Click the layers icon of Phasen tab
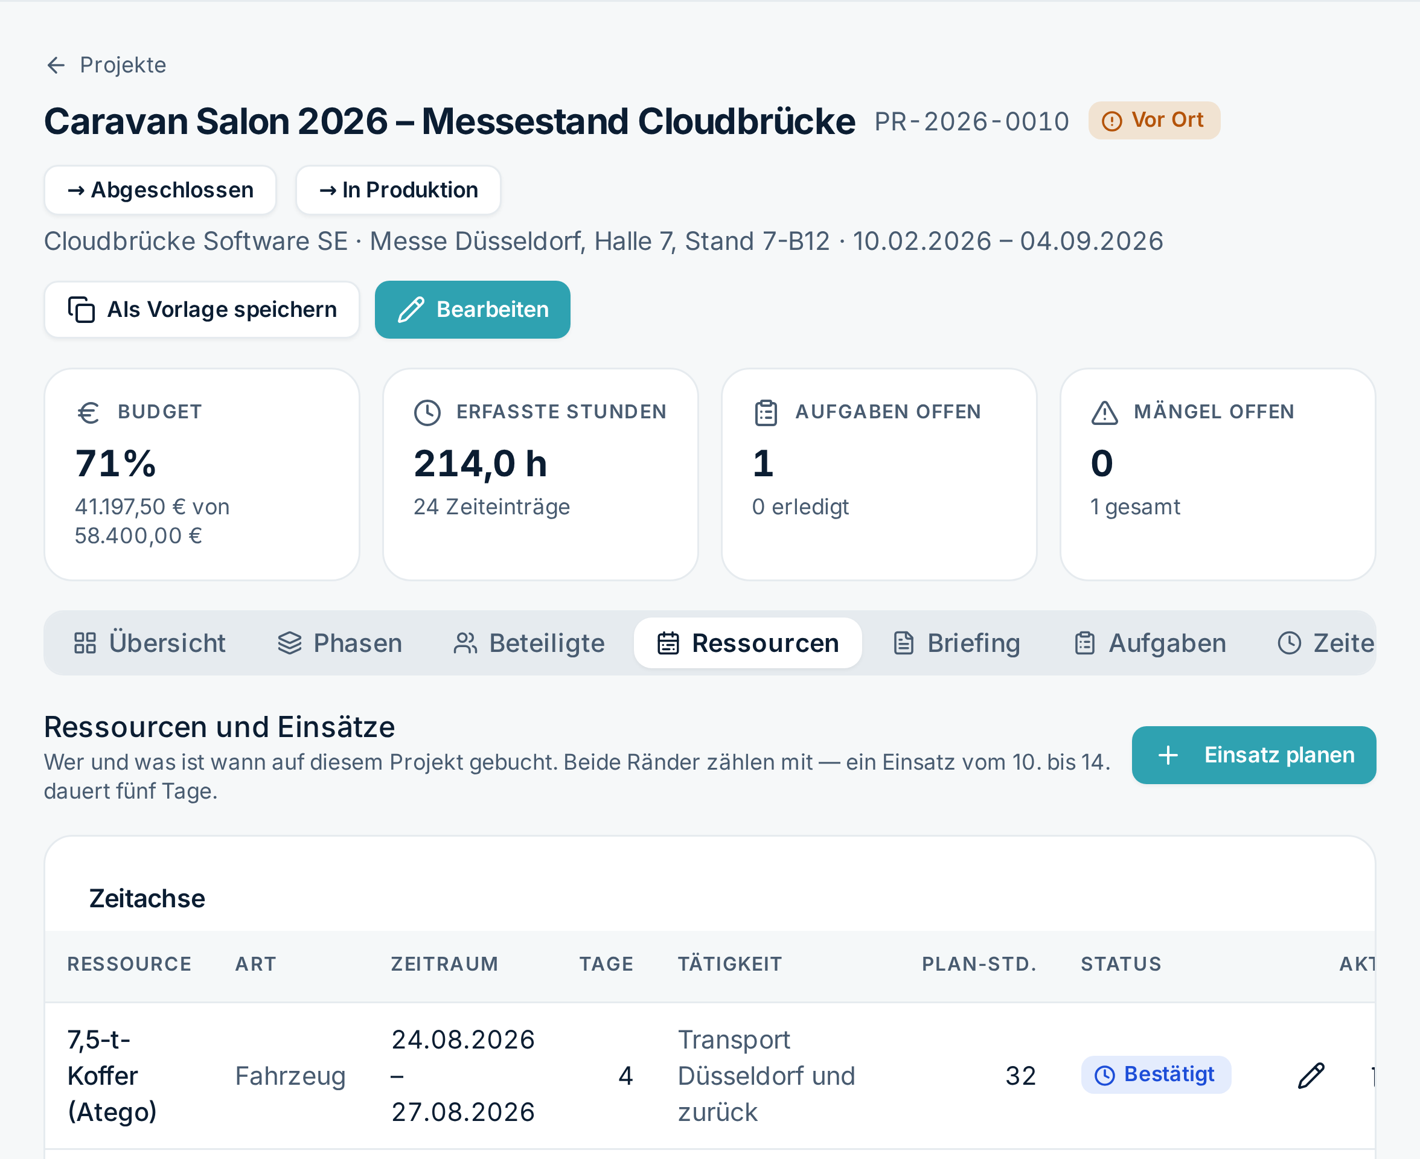Screen dimensions: 1420x1159 [x=290, y=643]
